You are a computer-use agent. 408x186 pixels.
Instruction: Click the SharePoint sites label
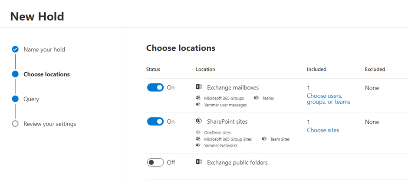227,122
